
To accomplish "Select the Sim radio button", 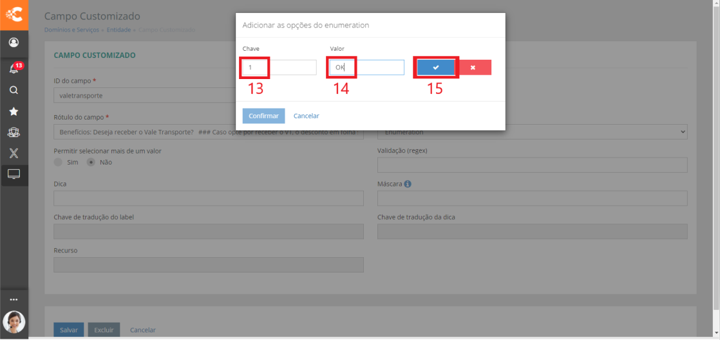I will pyautogui.click(x=59, y=162).
